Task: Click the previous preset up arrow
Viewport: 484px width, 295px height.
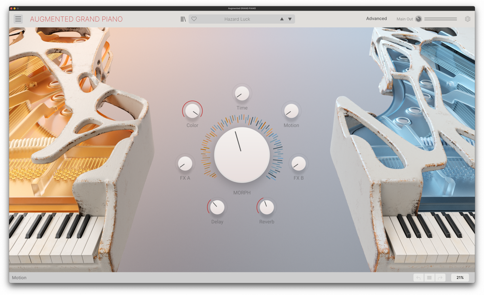Action: [x=282, y=19]
